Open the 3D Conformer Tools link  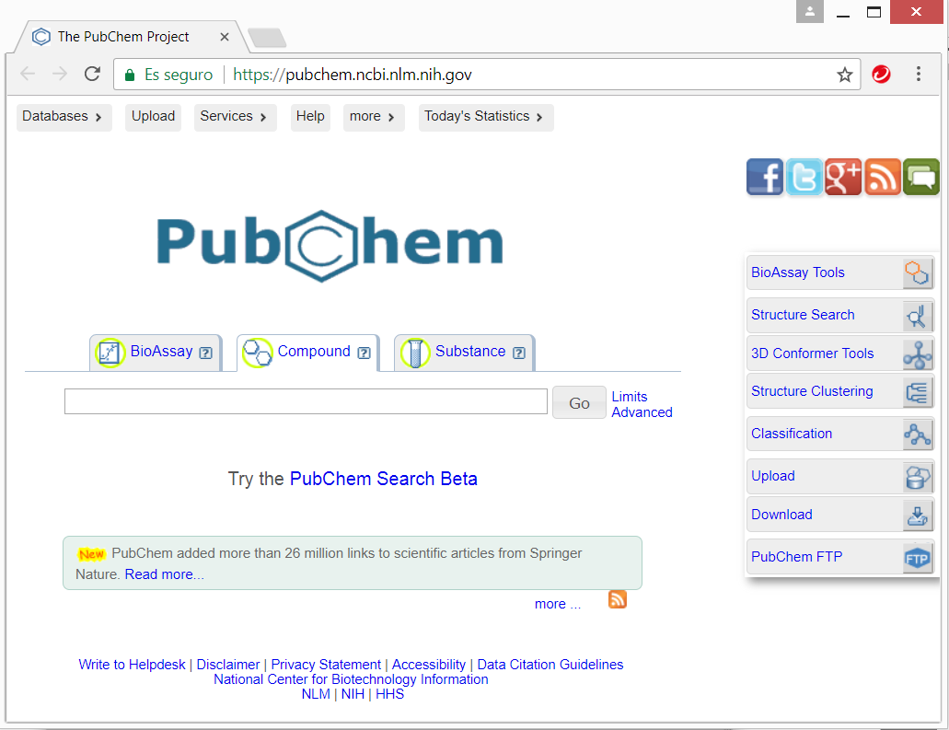click(x=812, y=354)
